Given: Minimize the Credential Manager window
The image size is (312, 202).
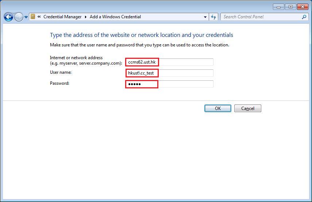Looking at the screenshot, I should [278, 7].
